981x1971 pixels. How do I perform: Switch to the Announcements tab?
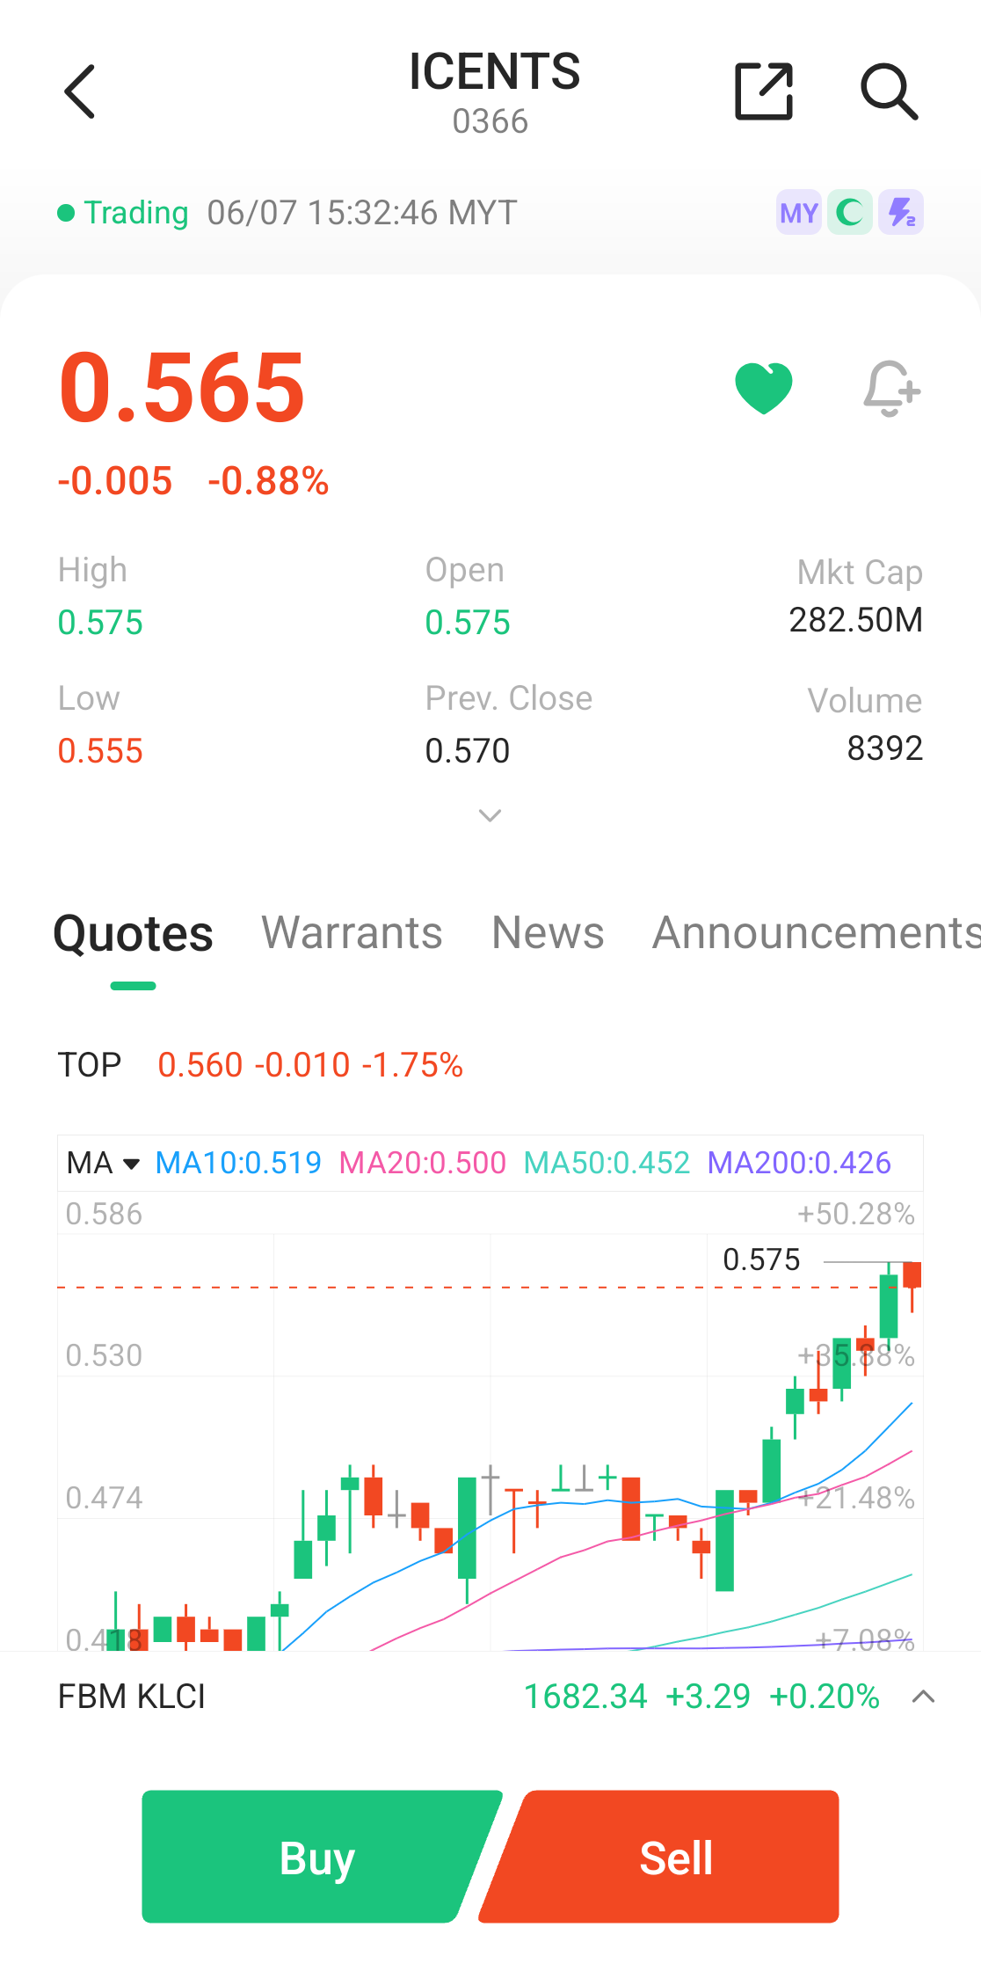pos(817,933)
